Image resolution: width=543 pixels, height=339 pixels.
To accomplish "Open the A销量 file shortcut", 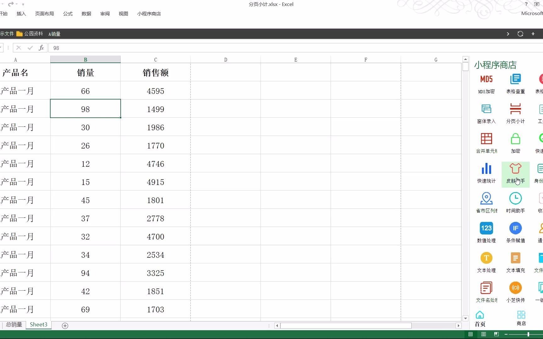I will pos(54,34).
